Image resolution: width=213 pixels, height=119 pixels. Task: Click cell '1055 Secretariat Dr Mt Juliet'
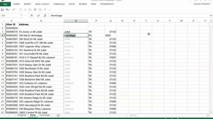pyautogui.click(x=41, y=105)
